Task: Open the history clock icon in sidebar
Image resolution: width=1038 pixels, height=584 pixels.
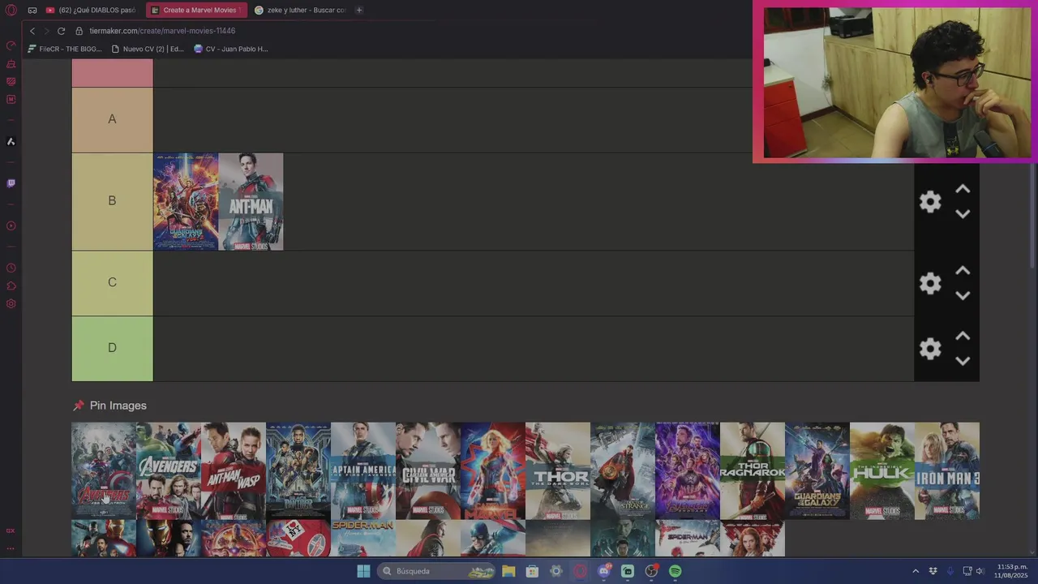Action: pyautogui.click(x=11, y=268)
